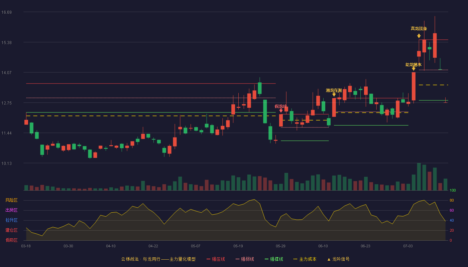Click the 11.44 price axis label
The height and width of the screenshot is (267, 468).
point(6,133)
